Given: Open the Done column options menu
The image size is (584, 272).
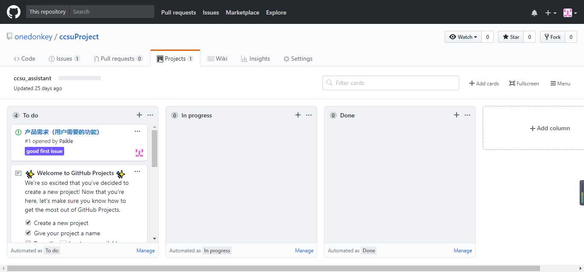Looking at the screenshot, I should [467, 115].
